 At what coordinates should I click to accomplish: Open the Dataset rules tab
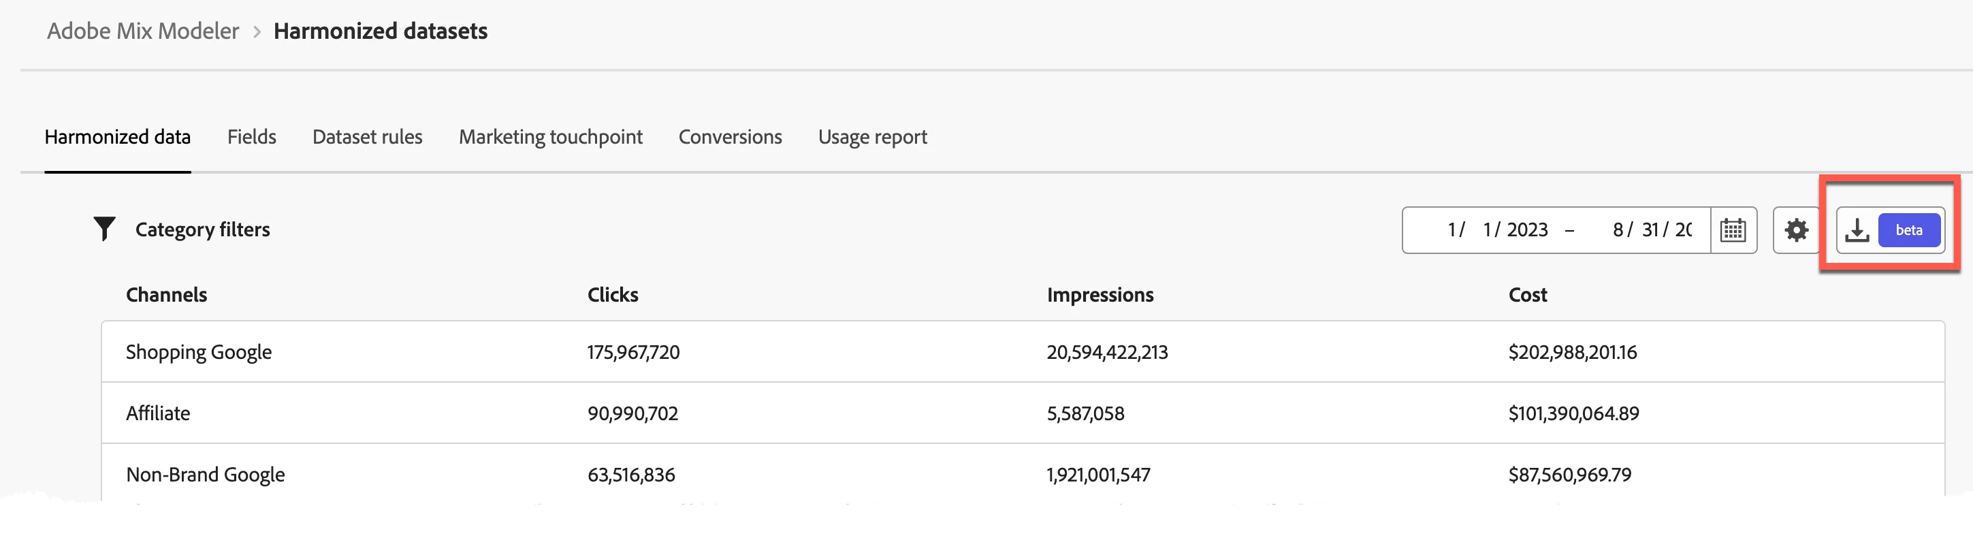tap(368, 136)
